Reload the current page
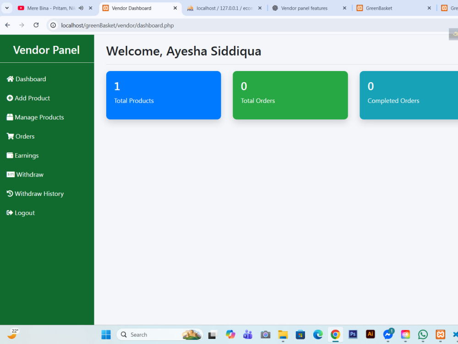Image resolution: width=458 pixels, height=344 pixels. tap(36, 25)
